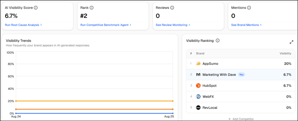
Task: Click the 6.7% AI Visibility Score value
Action: click(x=11, y=16)
